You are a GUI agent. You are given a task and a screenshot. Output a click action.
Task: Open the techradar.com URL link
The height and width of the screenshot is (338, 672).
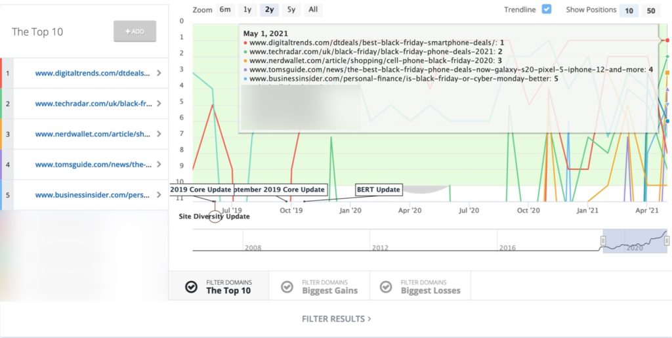(x=93, y=104)
